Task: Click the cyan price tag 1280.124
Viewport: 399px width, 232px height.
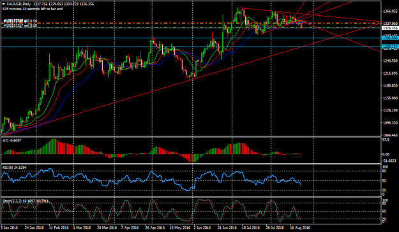Action: click(390, 47)
